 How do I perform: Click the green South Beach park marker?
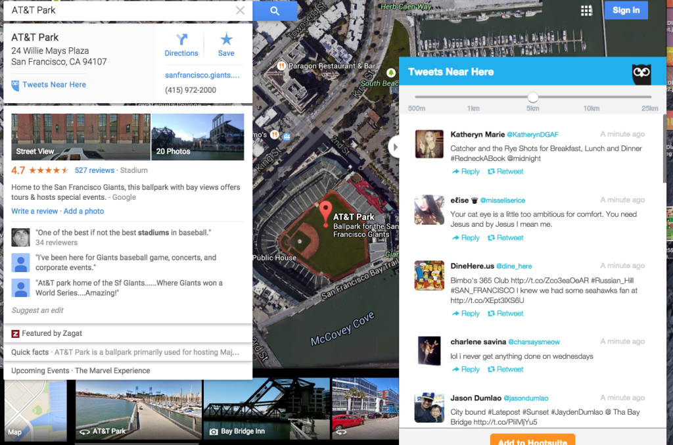390,72
